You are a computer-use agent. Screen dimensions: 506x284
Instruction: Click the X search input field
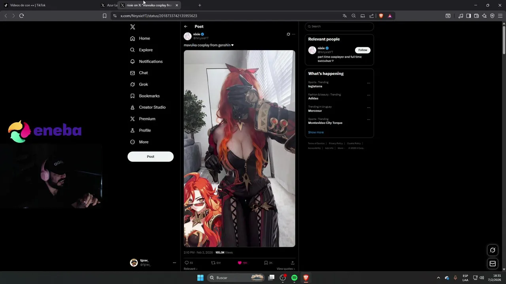pyautogui.click(x=339, y=26)
